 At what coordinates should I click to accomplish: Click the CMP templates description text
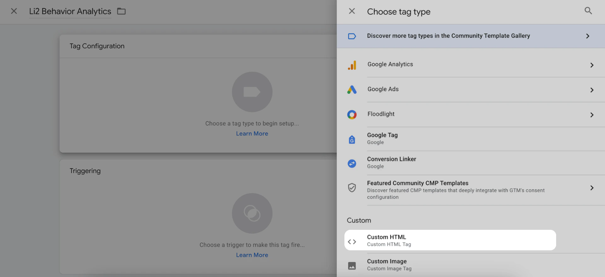click(x=456, y=194)
